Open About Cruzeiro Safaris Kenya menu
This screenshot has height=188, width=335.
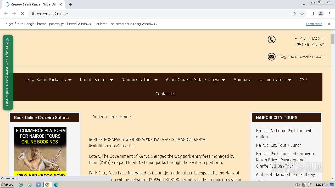(x=193, y=80)
